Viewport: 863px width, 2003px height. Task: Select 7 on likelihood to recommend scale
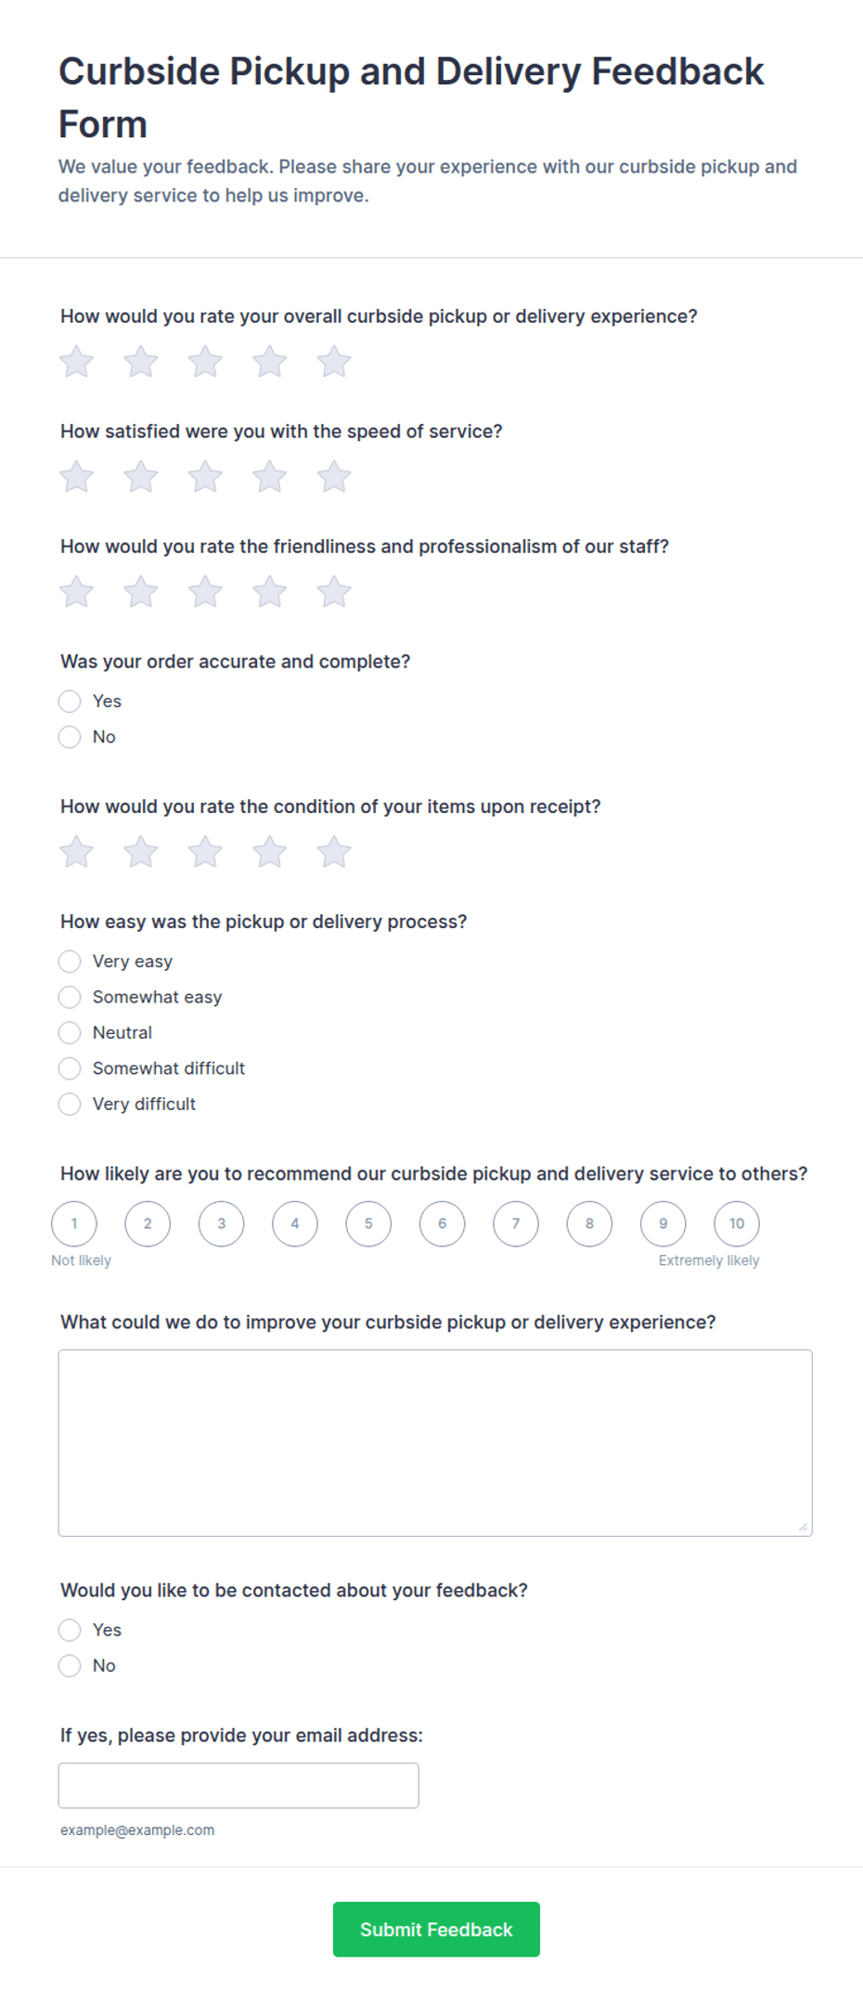pyautogui.click(x=516, y=1223)
